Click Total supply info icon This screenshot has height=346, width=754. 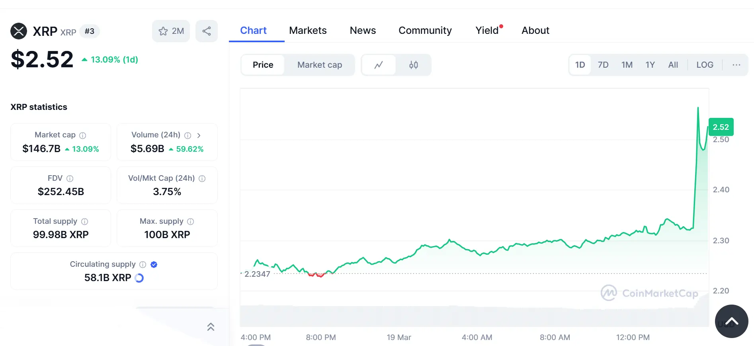(85, 221)
